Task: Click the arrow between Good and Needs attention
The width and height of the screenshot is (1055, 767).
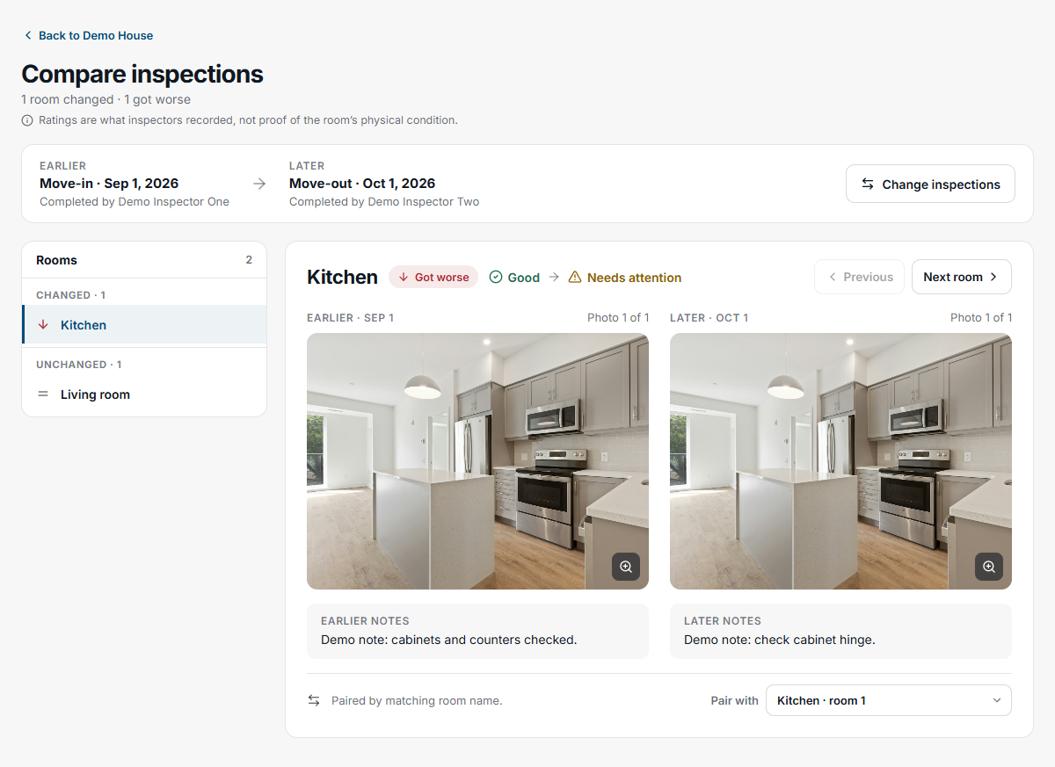Action: tap(554, 278)
